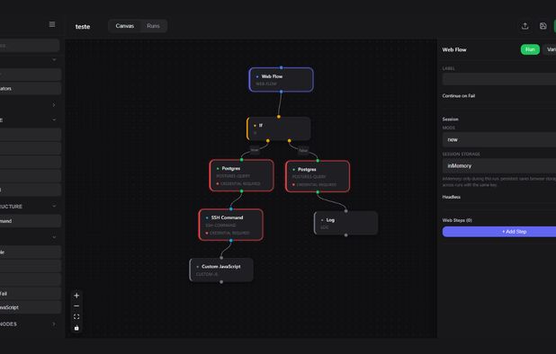Click the bottom handle of the SSH Command node
The width and height of the screenshot is (556, 354).
coord(231,241)
